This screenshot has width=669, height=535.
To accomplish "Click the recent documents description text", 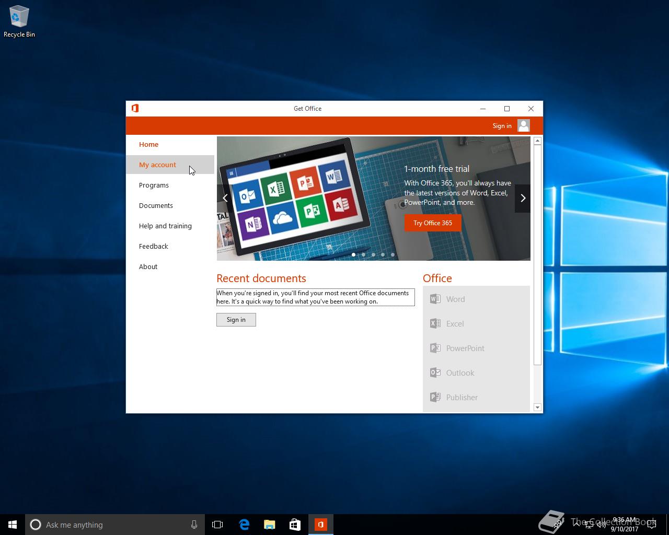I will [315, 297].
